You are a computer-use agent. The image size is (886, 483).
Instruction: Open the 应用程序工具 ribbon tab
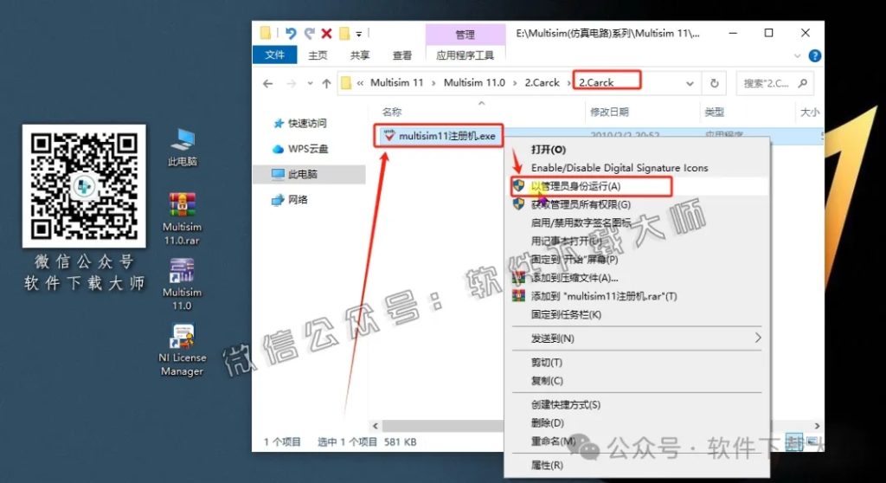tap(465, 55)
